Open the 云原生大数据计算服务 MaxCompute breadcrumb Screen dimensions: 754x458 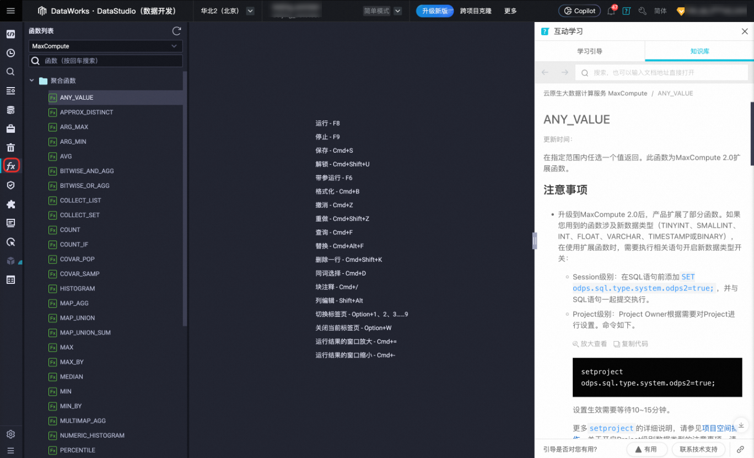coord(595,94)
